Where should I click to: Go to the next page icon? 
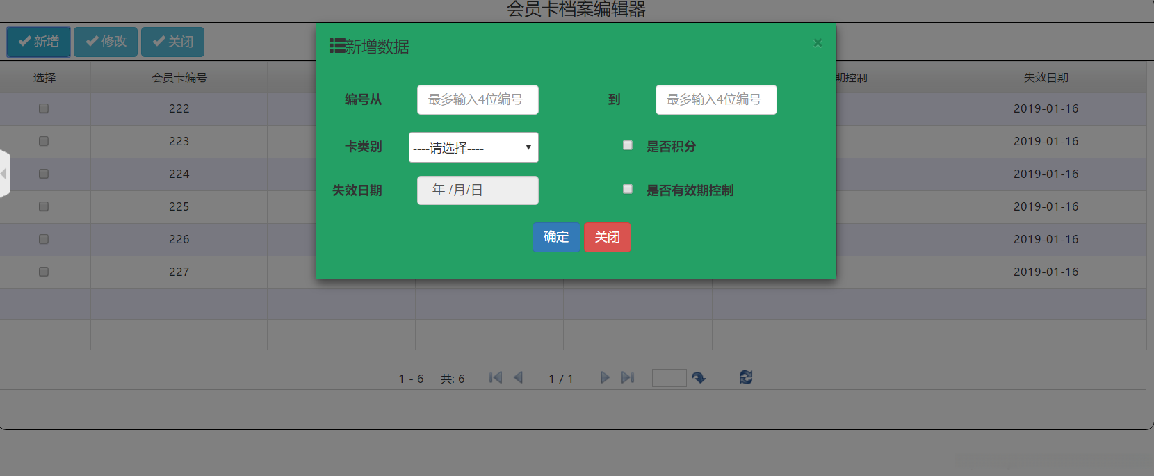[605, 377]
